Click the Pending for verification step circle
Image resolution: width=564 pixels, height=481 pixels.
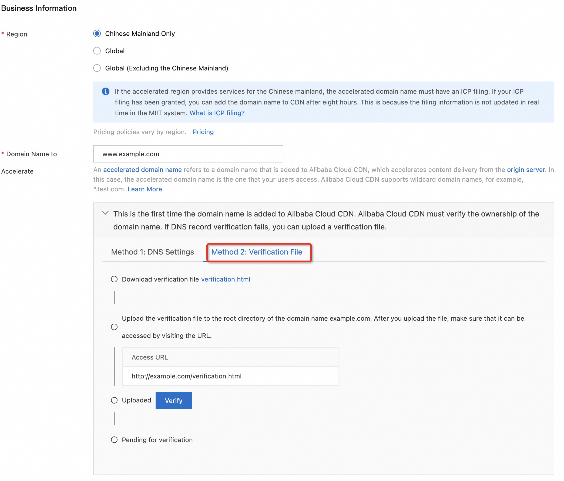pos(114,440)
